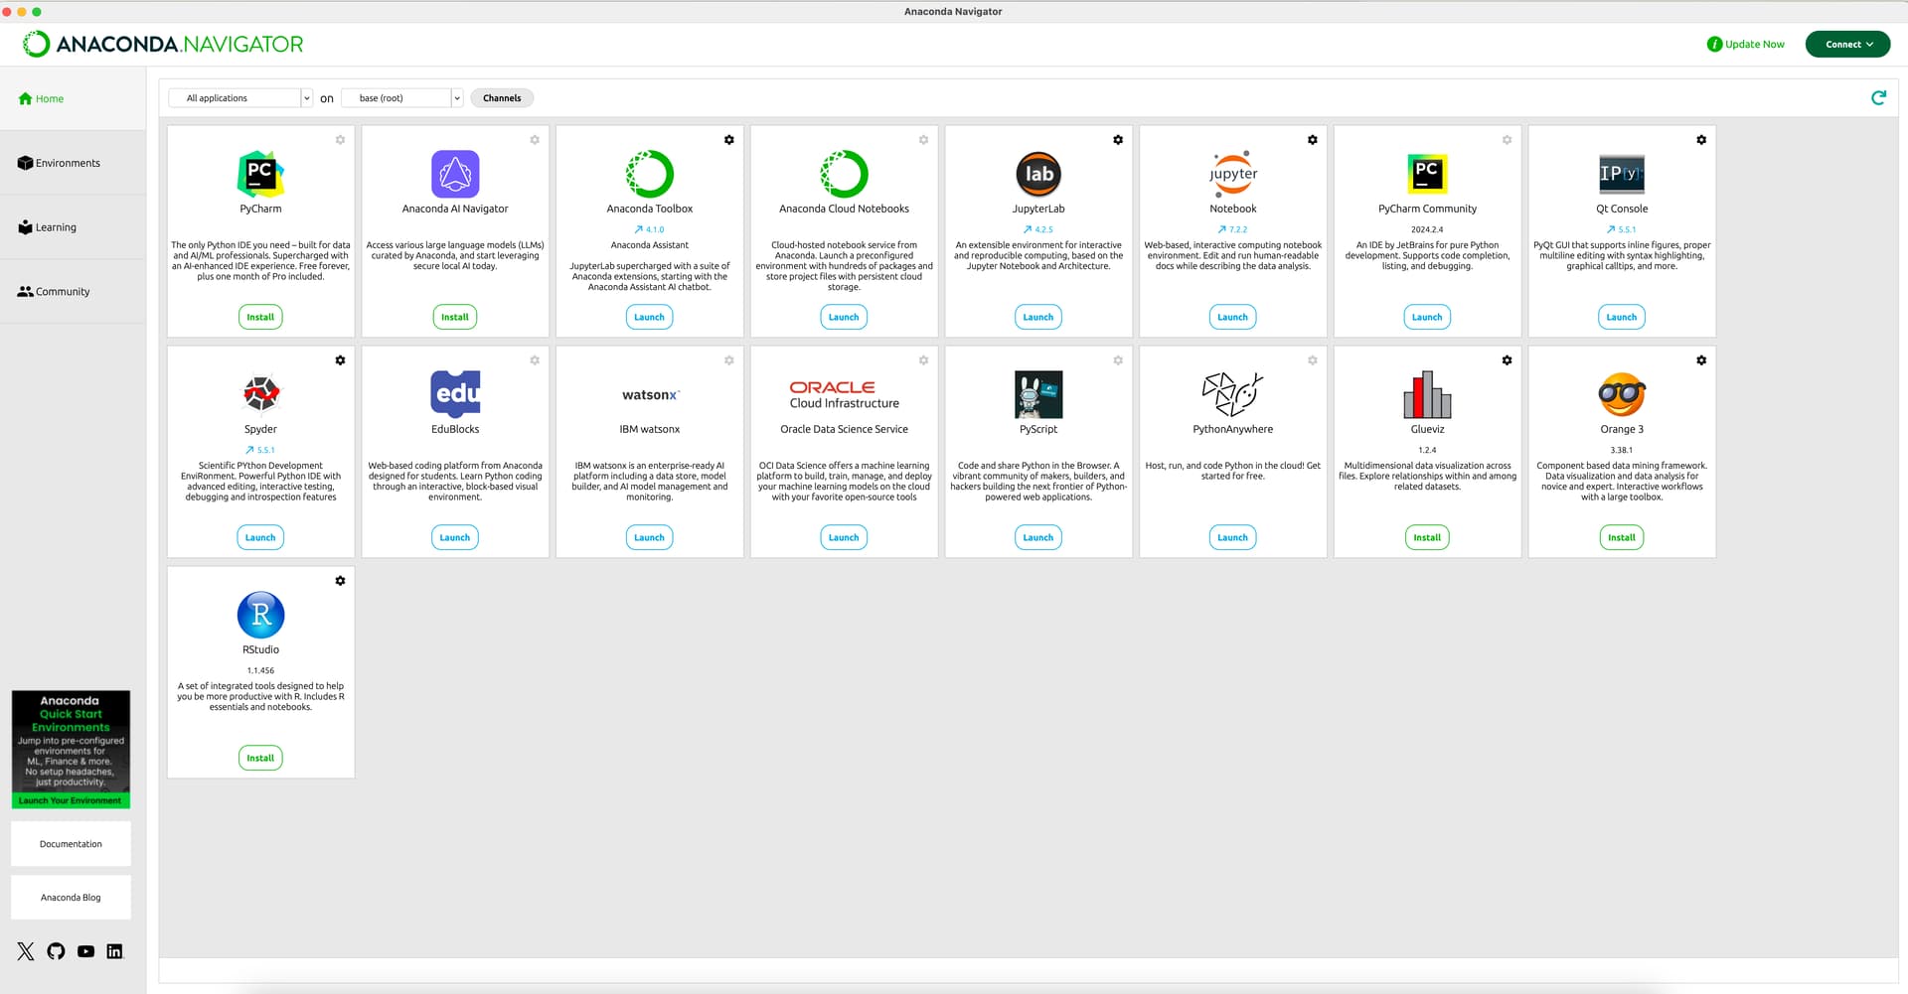Click the Jupyter Notebook logo
The height and width of the screenshot is (994, 1908).
(1233, 174)
